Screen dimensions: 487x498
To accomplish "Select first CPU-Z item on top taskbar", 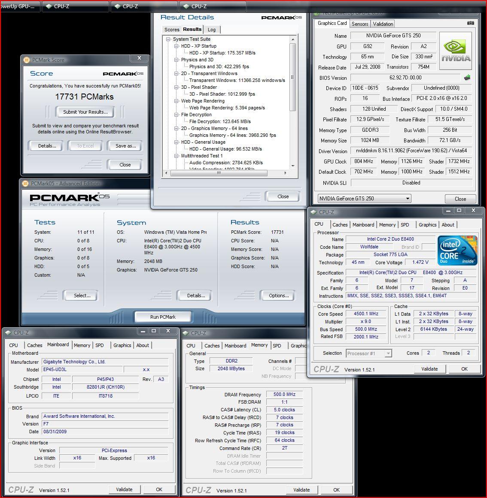I will [75, 6].
